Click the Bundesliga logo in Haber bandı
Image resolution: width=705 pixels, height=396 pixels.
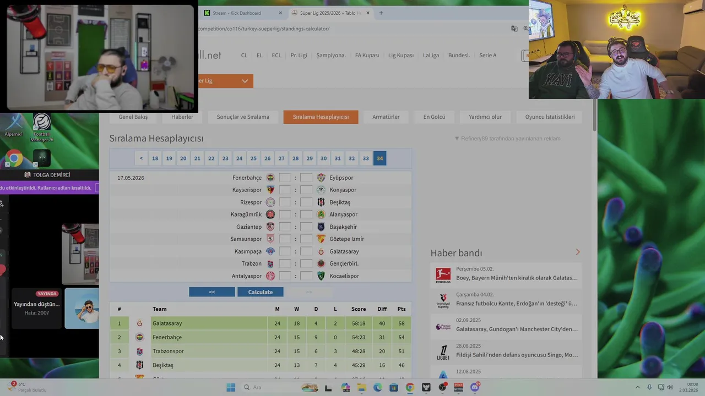(x=443, y=274)
